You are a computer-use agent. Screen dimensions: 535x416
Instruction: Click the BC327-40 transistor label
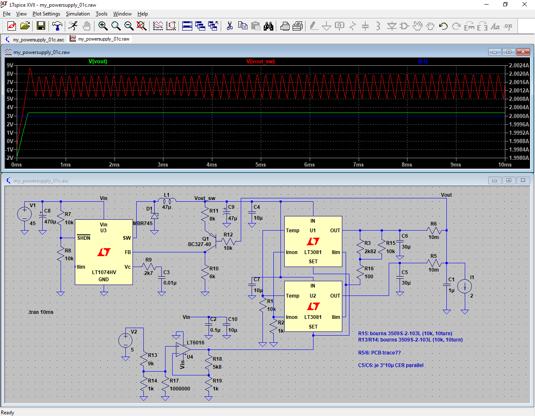pyautogui.click(x=199, y=244)
